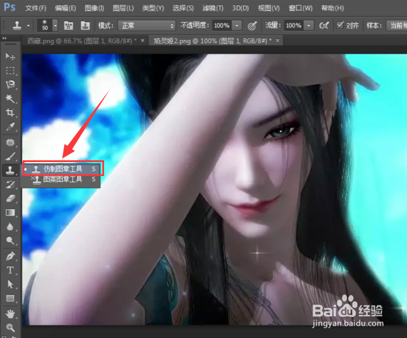Select the Path Selection tool
The width and height of the screenshot is (407, 338).
click(x=10, y=284)
